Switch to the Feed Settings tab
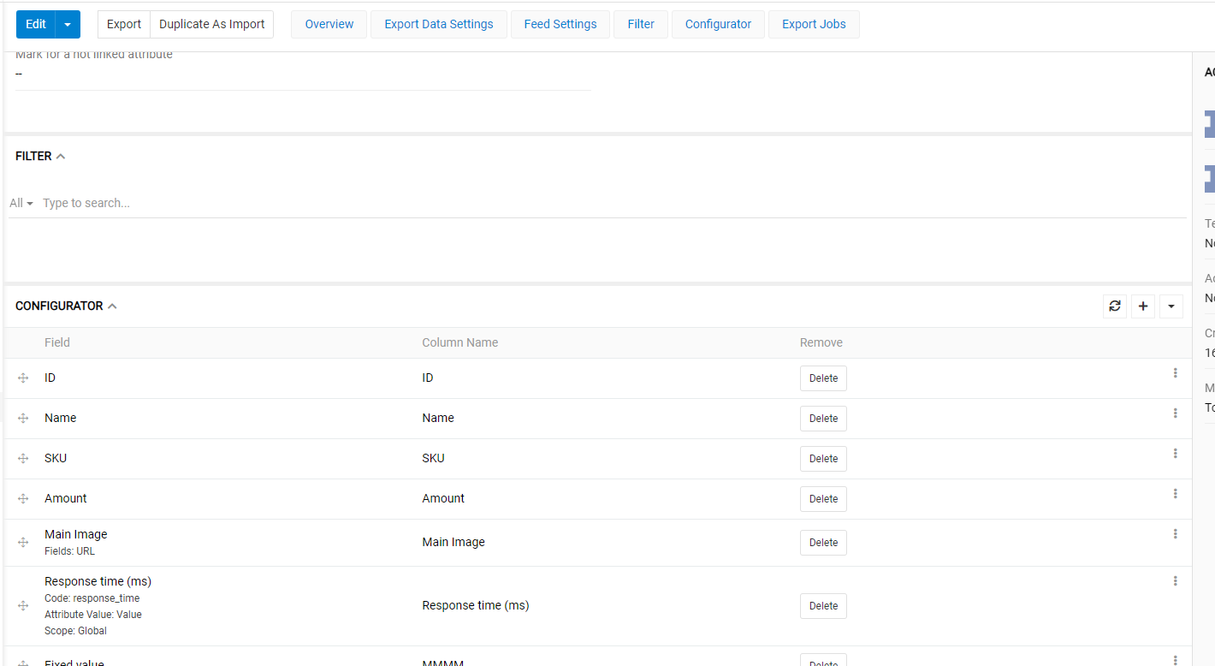 tap(560, 24)
